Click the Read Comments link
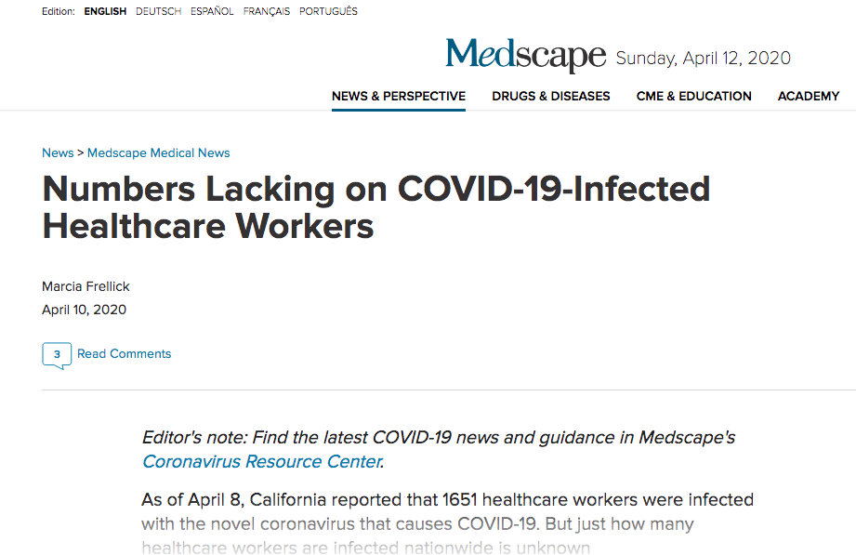This screenshot has width=856, height=555. (x=124, y=353)
